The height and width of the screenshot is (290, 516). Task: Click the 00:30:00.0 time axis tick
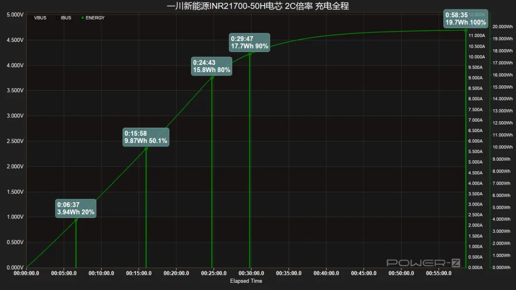[x=251, y=273]
